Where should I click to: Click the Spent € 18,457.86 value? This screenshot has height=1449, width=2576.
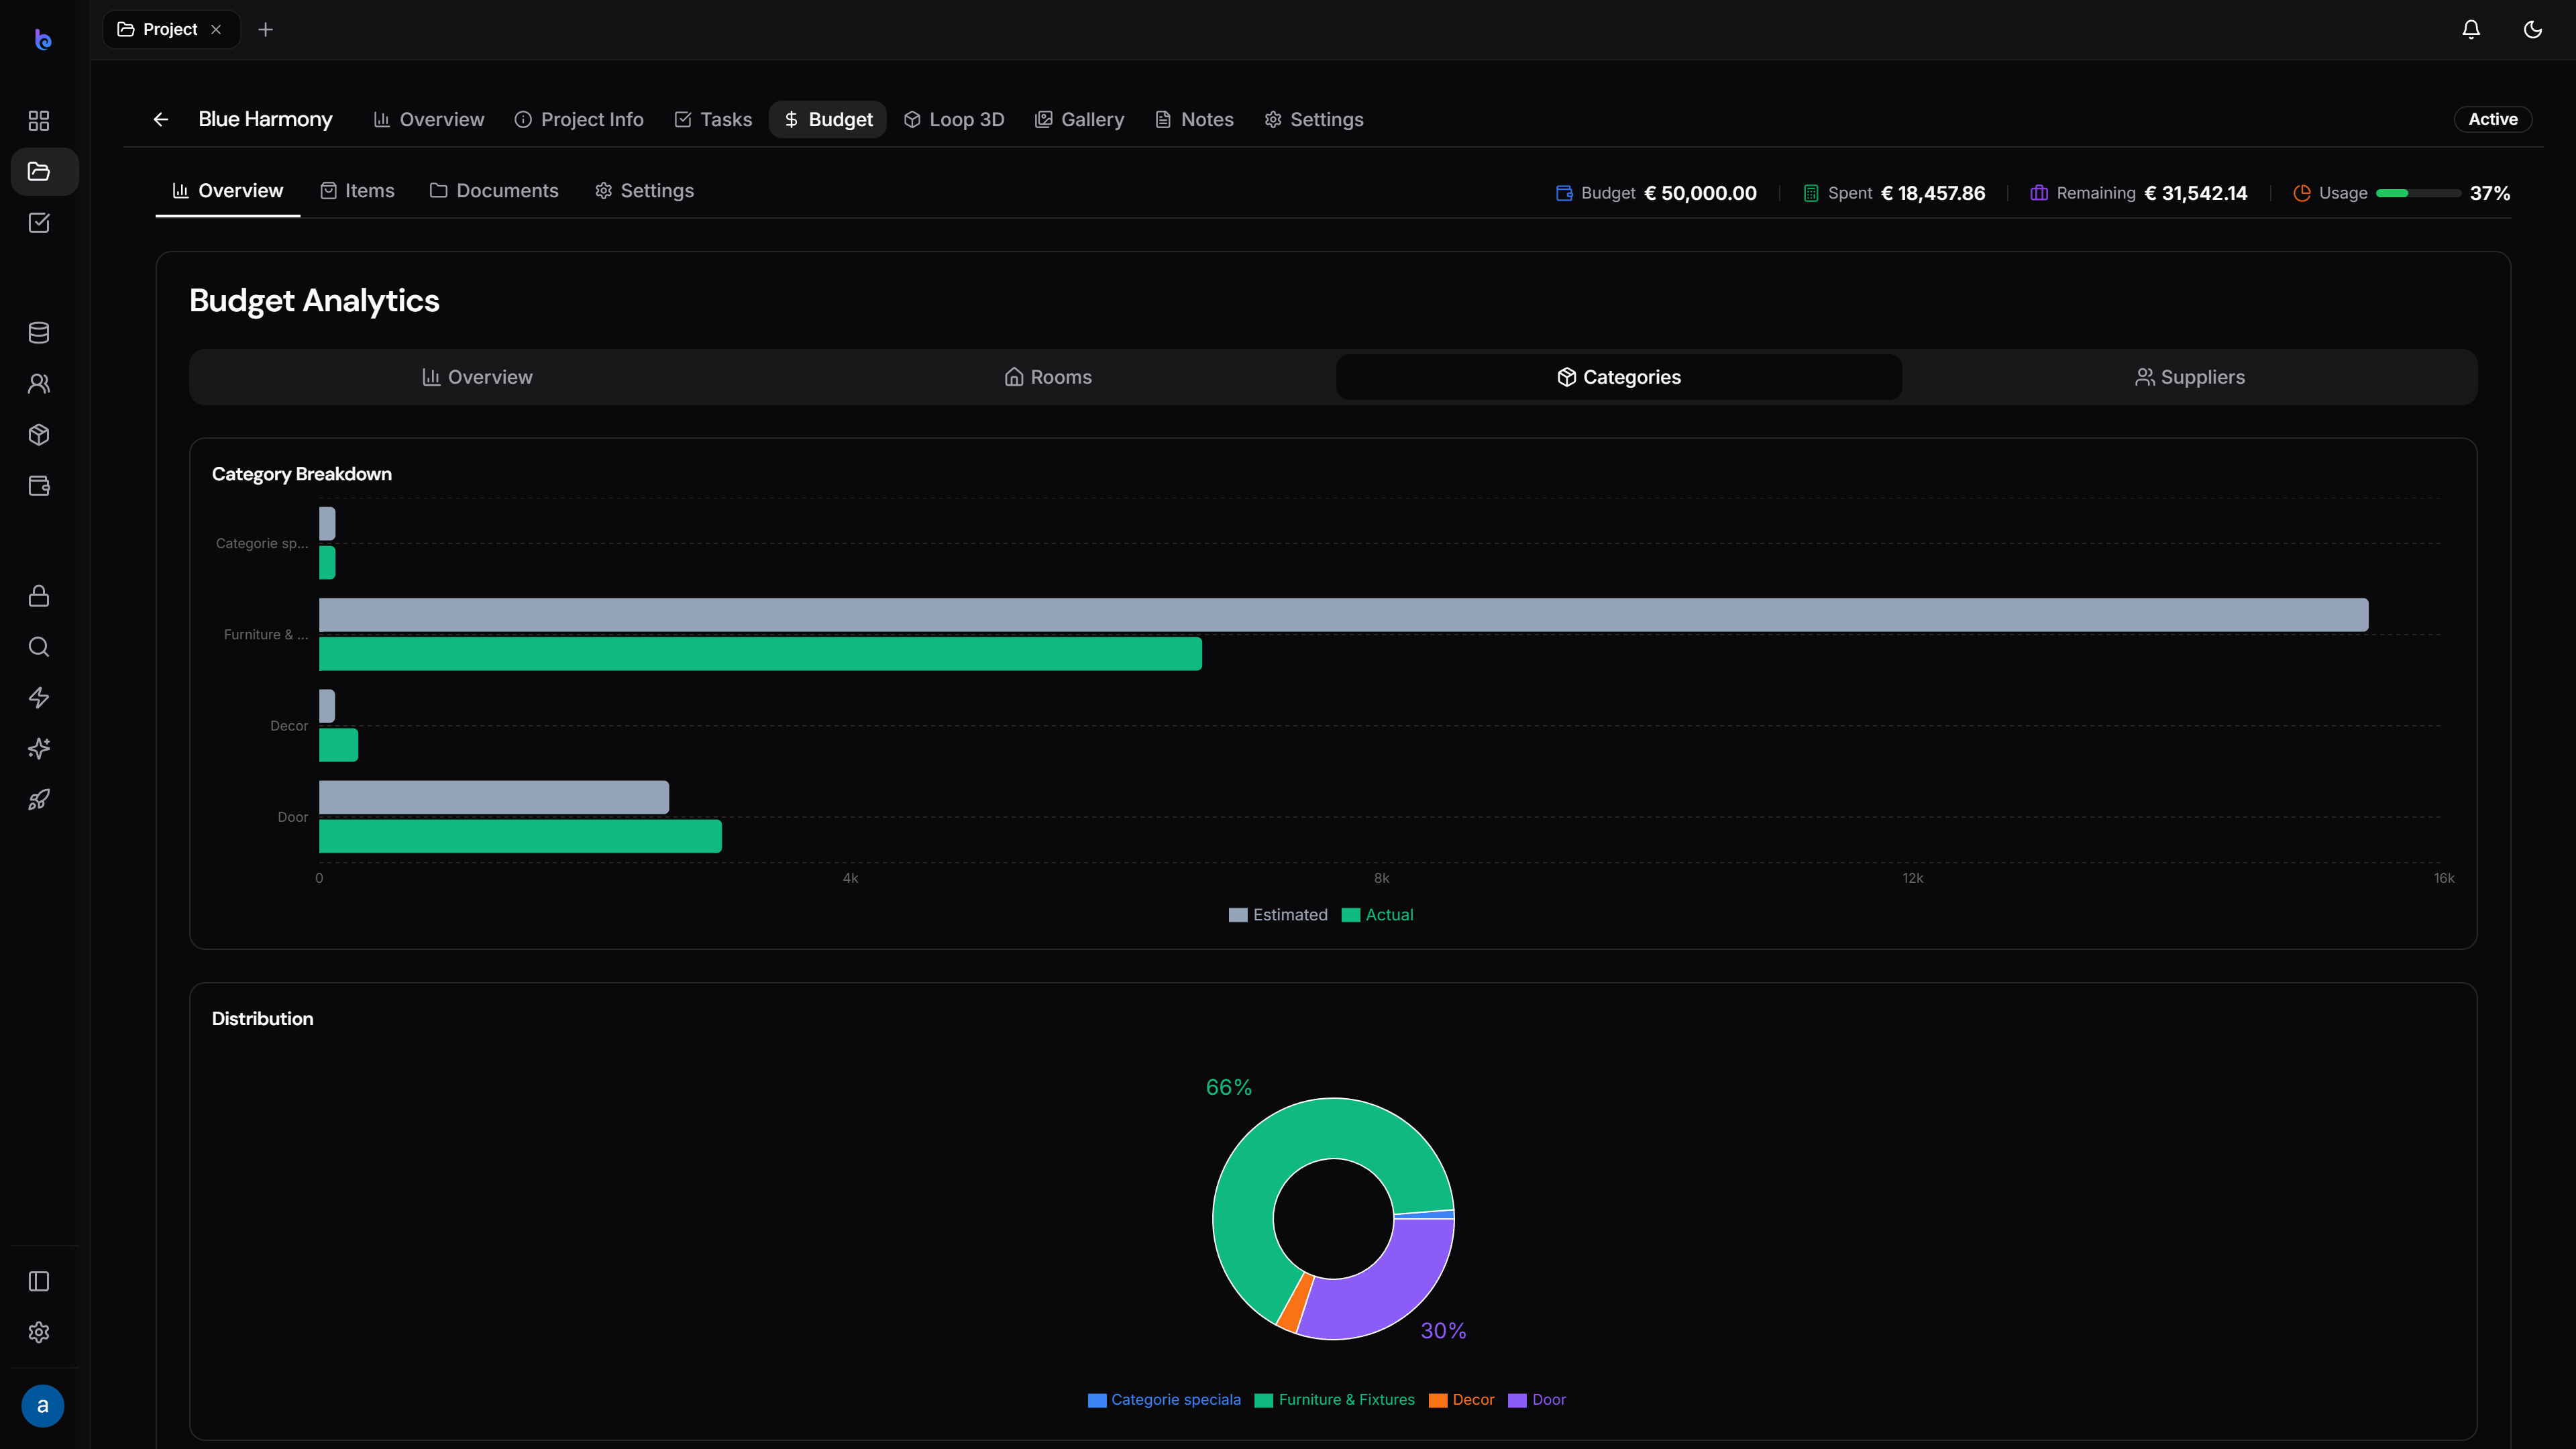(1933, 193)
